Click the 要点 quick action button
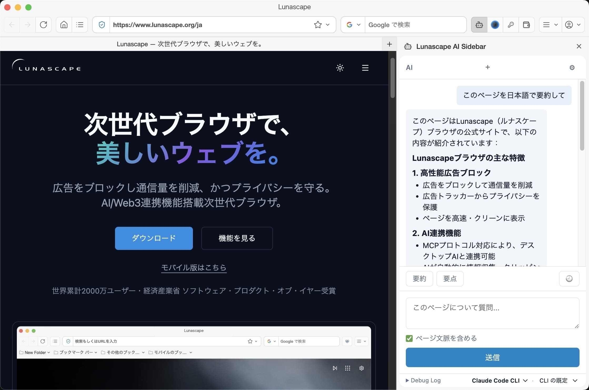The image size is (589, 390). pyautogui.click(x=450, y=279)
